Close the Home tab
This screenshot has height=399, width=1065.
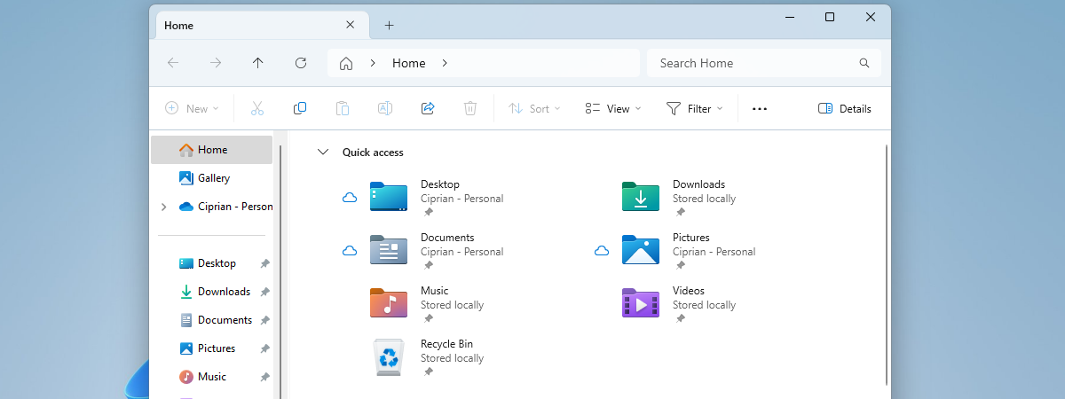[351, 25]
